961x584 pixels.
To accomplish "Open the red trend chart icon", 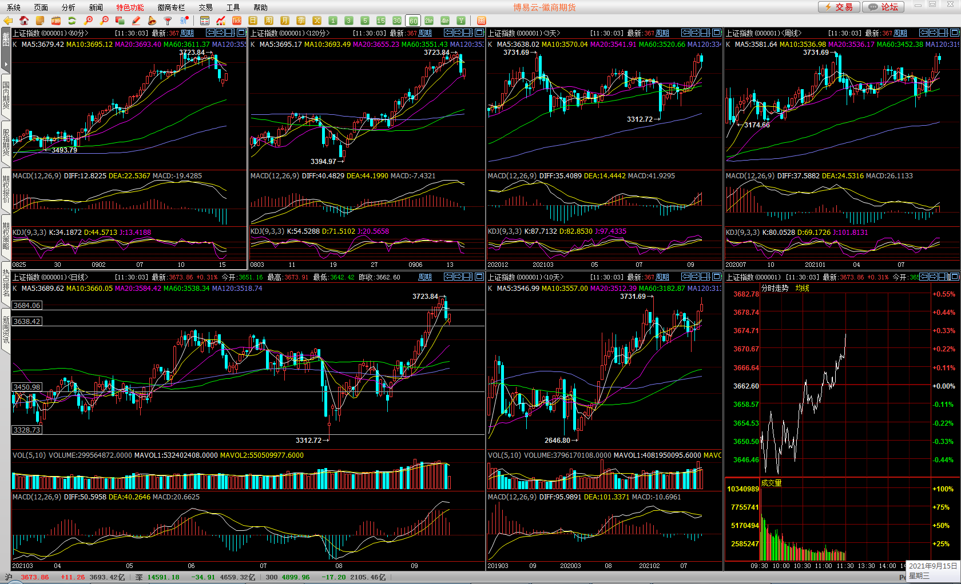I will pos(221,21).
